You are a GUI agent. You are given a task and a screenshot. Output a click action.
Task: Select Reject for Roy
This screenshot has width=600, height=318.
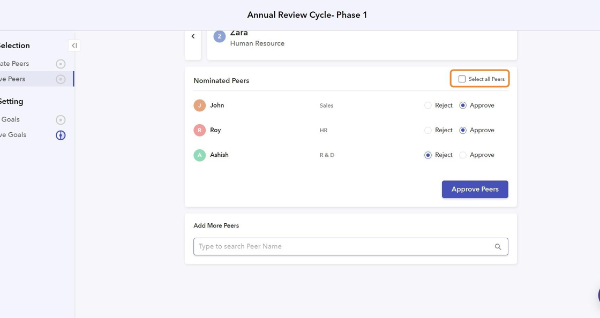pyautogui.click(x=428, y=130)
